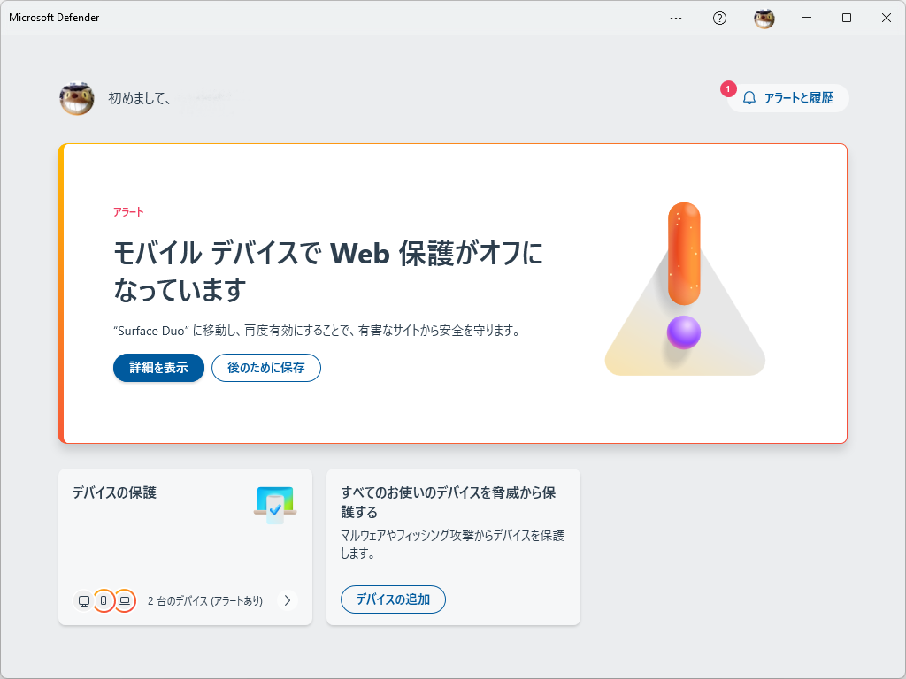Expand the device list with the chevron
The height and width of the screenshot is (679, 906).
tap(287, 600)
